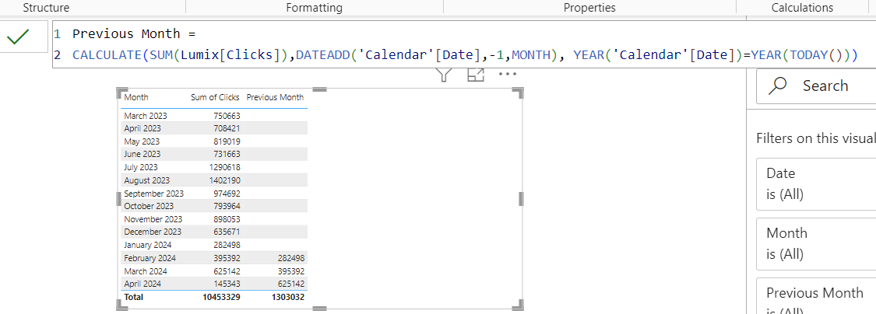Select the June 2023 row
This screenshot has height=314, width=876.
[x=214, y=154]
